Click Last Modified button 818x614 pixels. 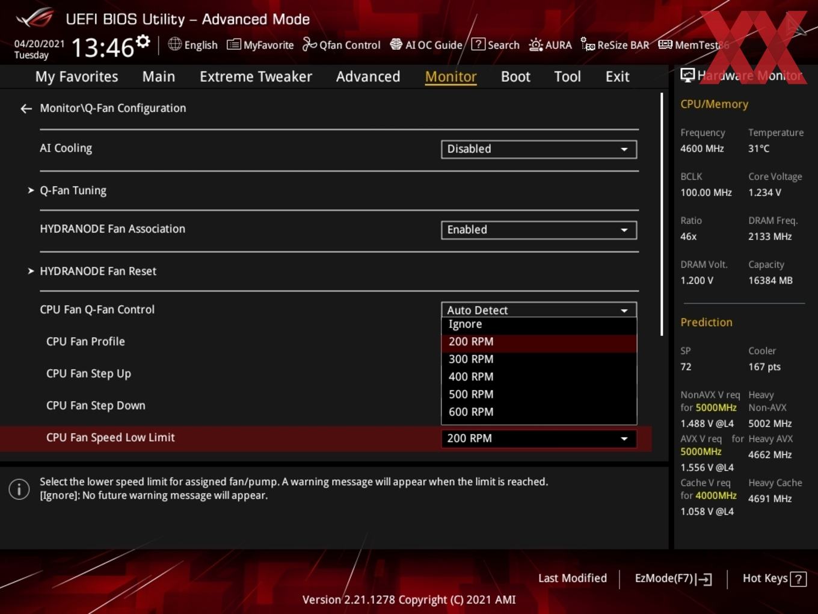573,578
